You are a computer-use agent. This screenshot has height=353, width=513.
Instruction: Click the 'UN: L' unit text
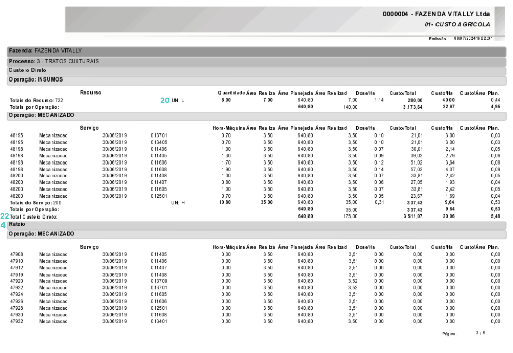[177, 101]
